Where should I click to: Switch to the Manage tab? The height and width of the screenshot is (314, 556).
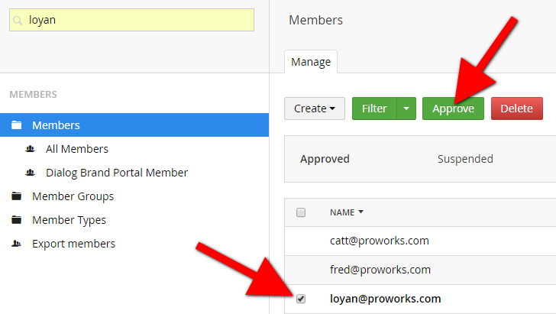[310, 61]
